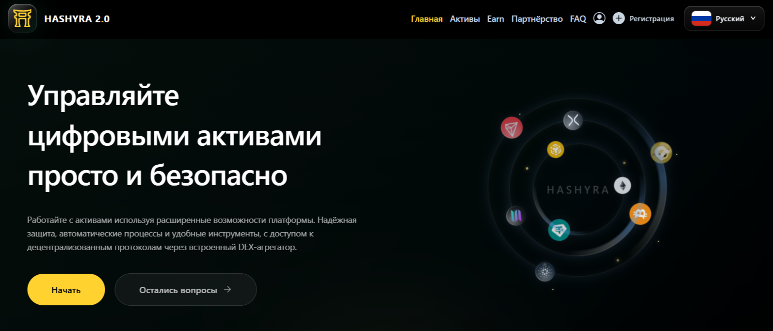The image size is (773, 331).
Task: Select the purple striped coin icon
Action: [x=515, y=216]
